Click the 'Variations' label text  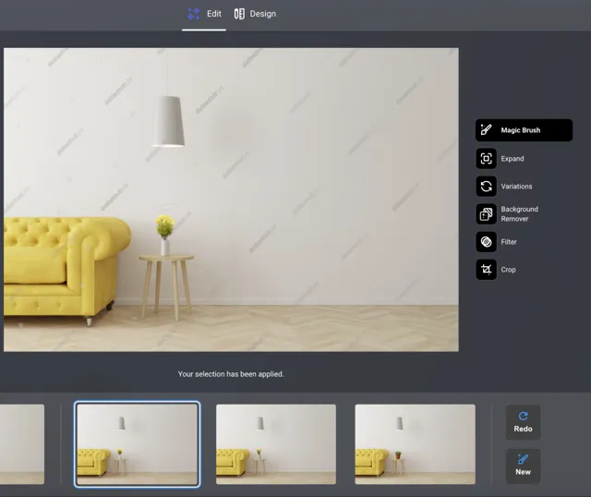(516, 187)
